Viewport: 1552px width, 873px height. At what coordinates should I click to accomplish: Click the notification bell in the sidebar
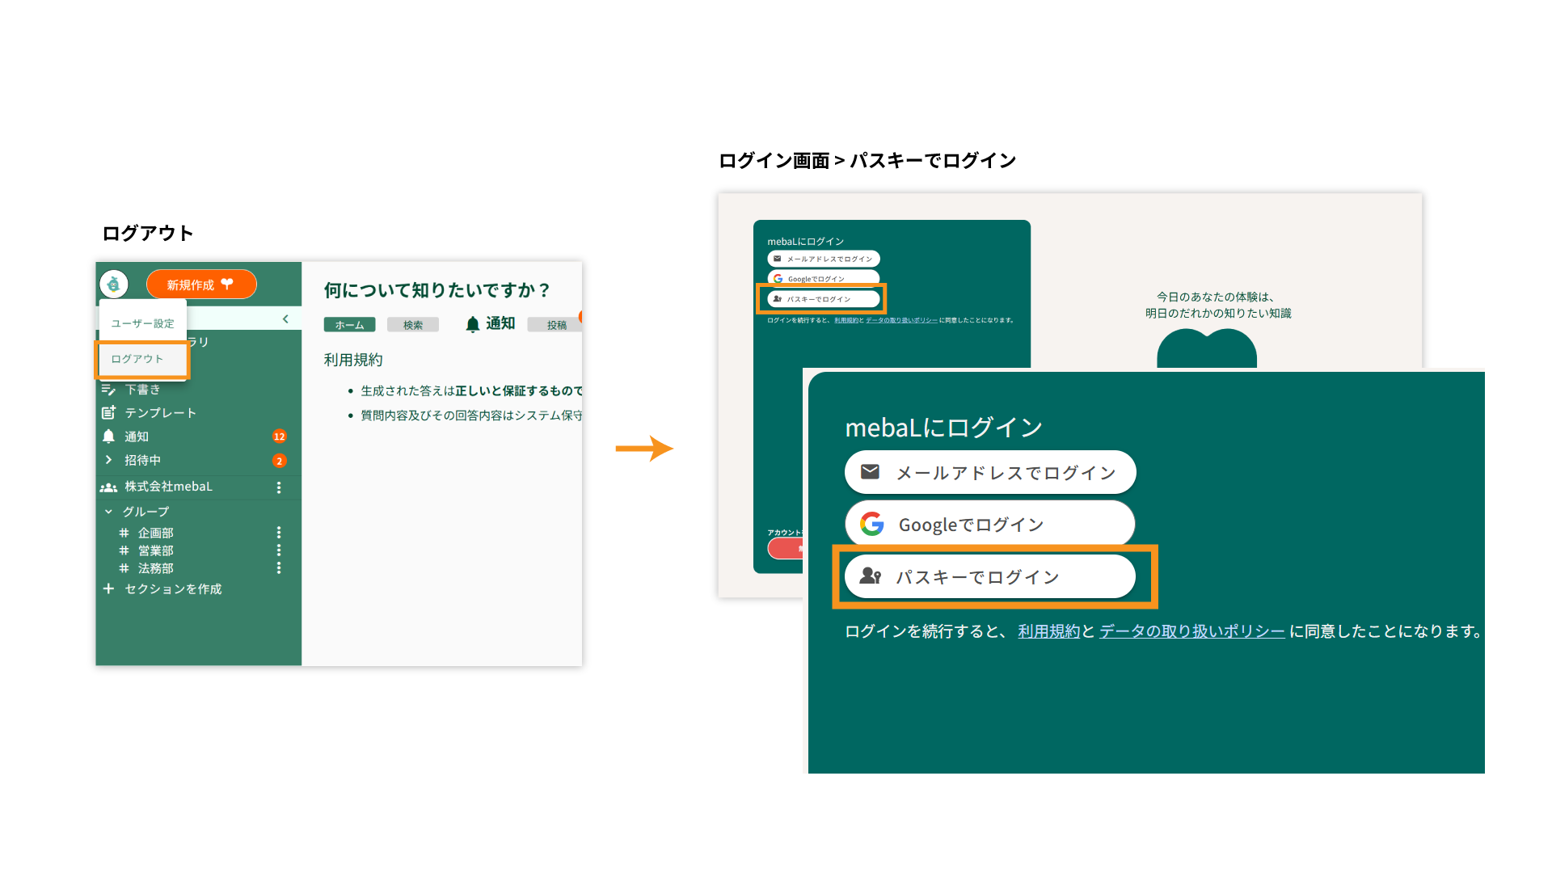coord(109,436)
